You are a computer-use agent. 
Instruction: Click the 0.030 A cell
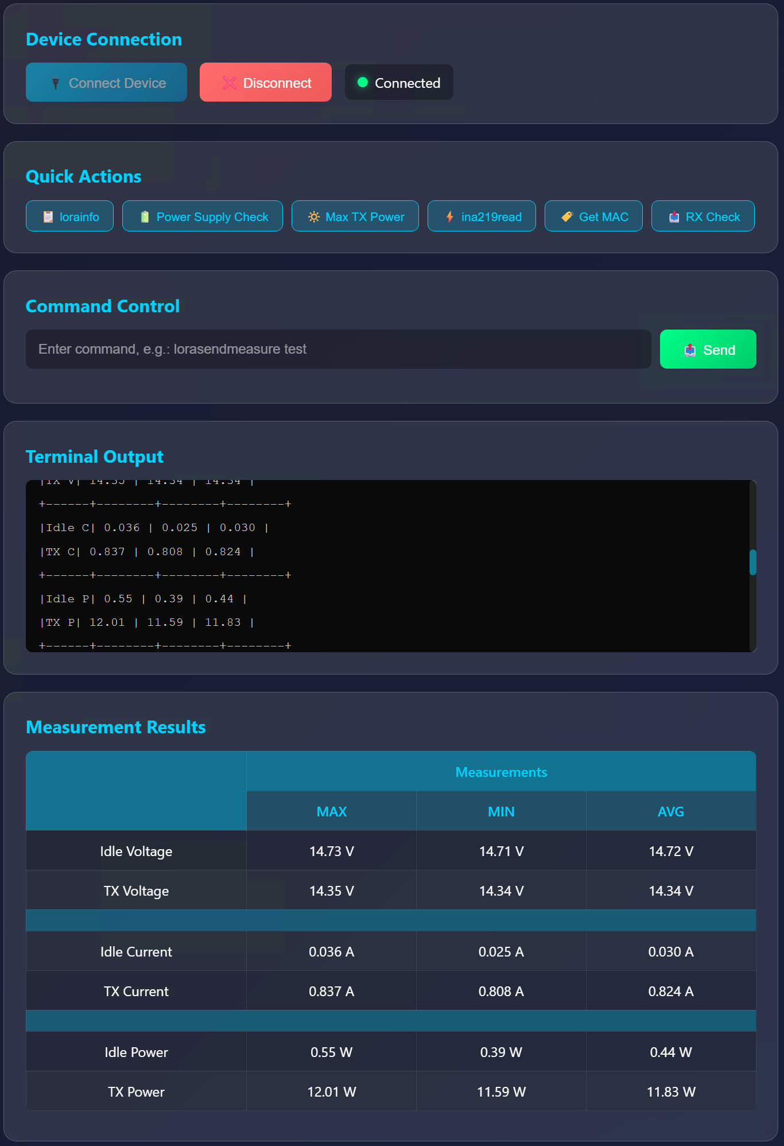(x=671, y=951)
